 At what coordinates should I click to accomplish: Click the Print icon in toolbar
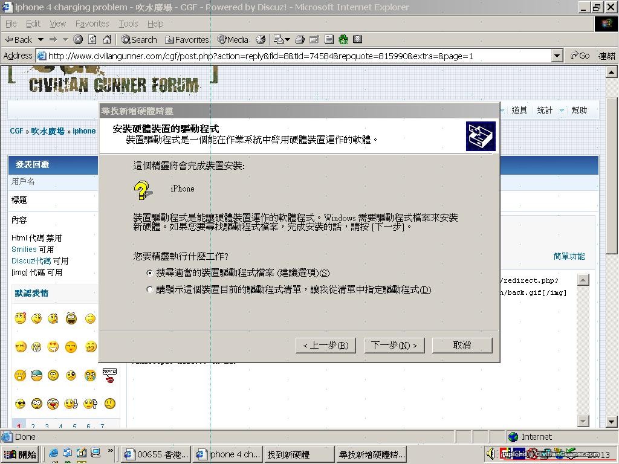pyautogui.click(x=299, y=40)
